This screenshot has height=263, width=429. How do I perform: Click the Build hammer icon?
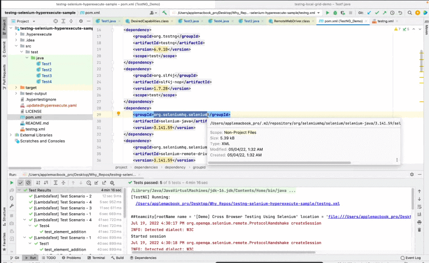point(164,13)
